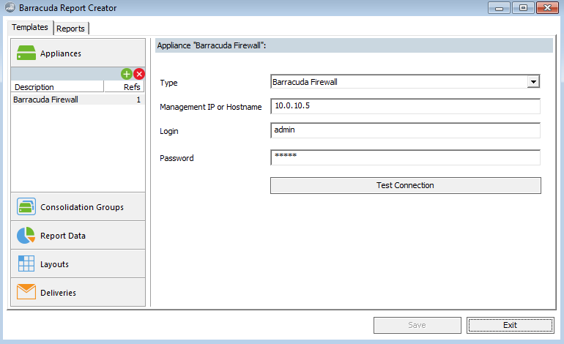Expand the Type dropdown arrow
564x344 pixels.
click(533, 81)
